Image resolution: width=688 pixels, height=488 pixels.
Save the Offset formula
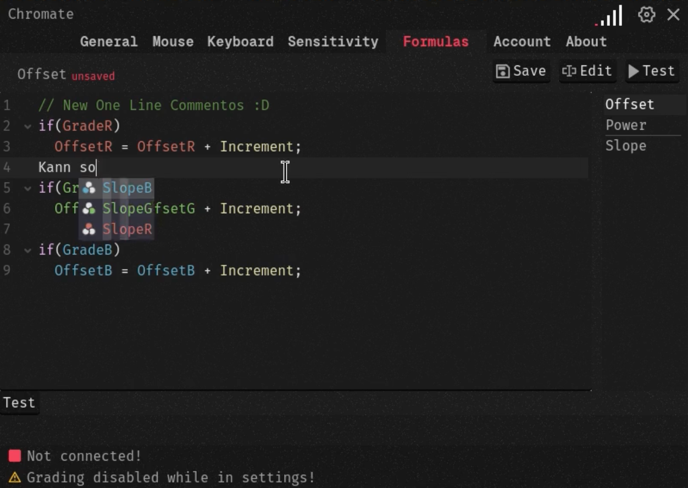pyautogui.click(x=521, y=71)
